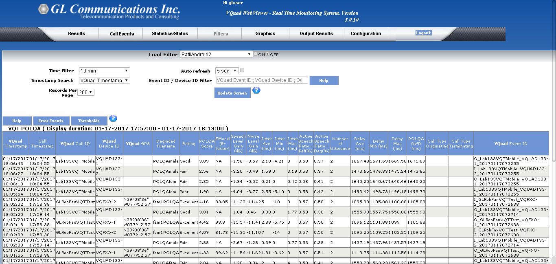Select the Filters tab
556x264 pixels.
tap(221, 34)
